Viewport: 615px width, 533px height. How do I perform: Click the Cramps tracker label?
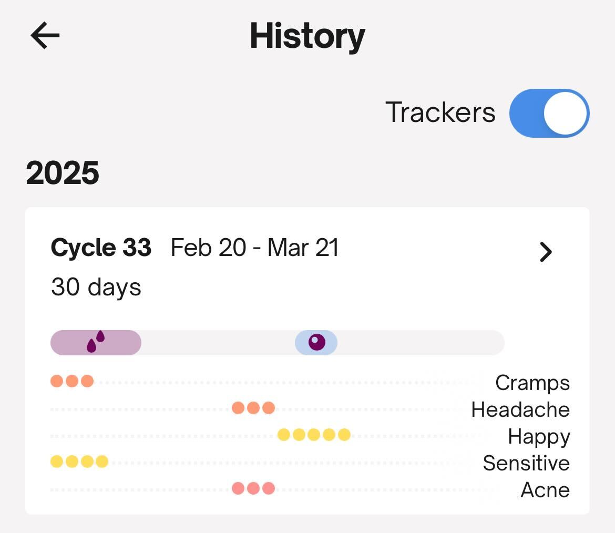(532, 383)
